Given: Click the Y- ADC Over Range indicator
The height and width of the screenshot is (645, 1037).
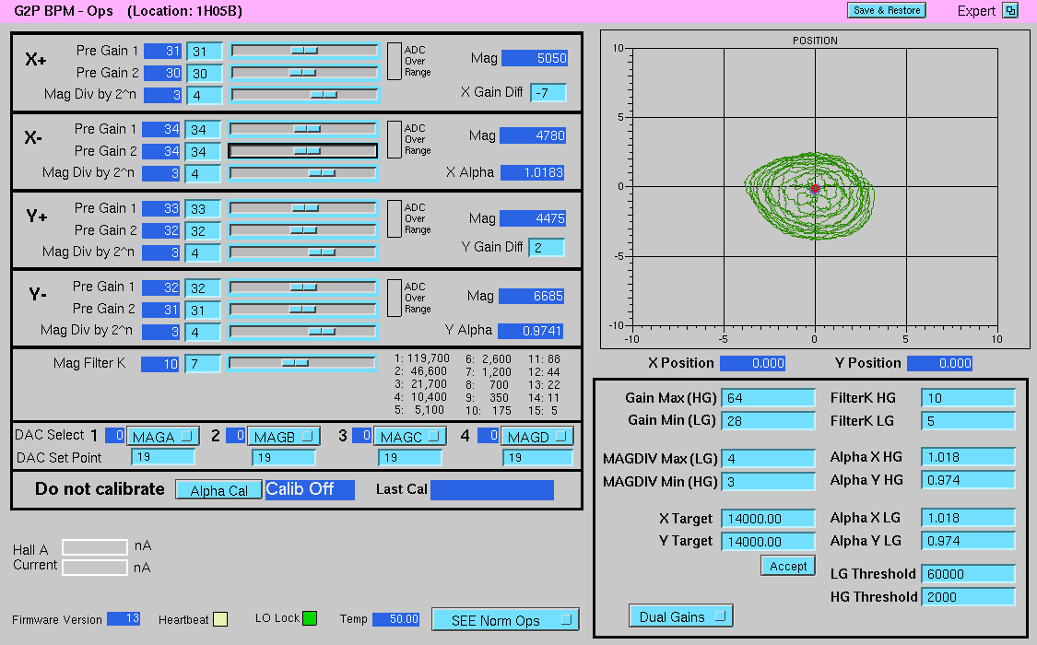Looking at the screenshot, I should pos(395,298).
